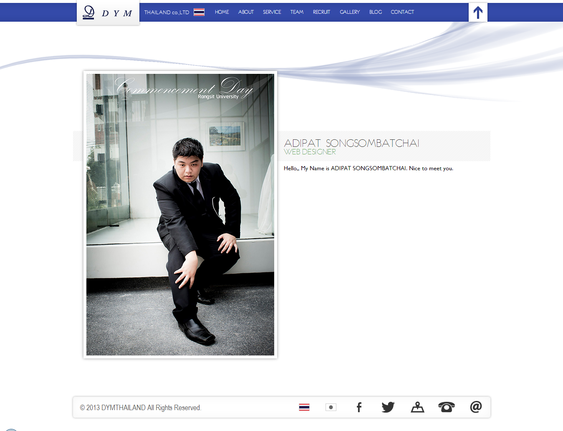Screen dimensions: 563x431
Task: Open the SERVICE page
Action: click(272, 12)
